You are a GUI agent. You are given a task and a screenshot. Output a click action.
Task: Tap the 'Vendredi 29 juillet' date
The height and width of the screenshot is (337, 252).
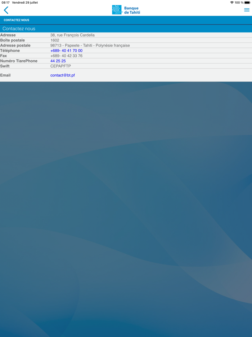click(x=25, y=3)
